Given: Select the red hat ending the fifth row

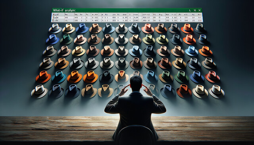Looking at the screenshot, I should [212, 76].
